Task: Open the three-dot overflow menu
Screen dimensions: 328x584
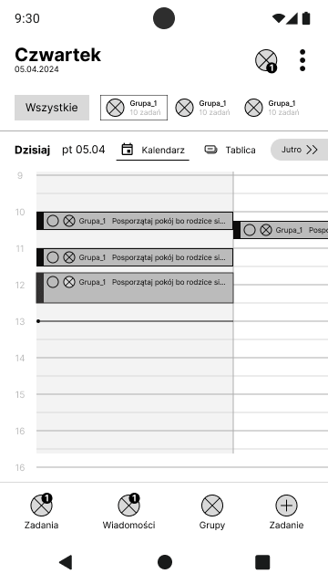Action: [302, 60]
